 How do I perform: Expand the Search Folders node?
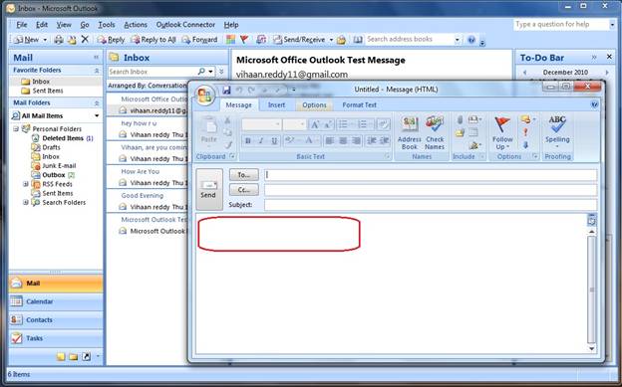point(26,202)
